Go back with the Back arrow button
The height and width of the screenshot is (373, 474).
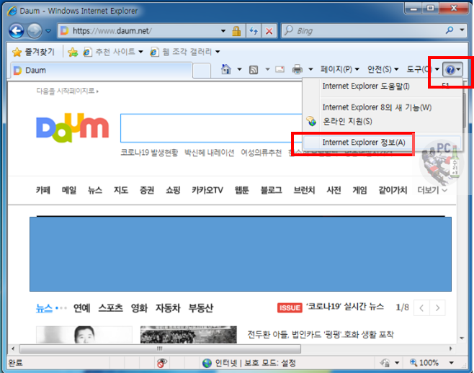tap(17, 30)
